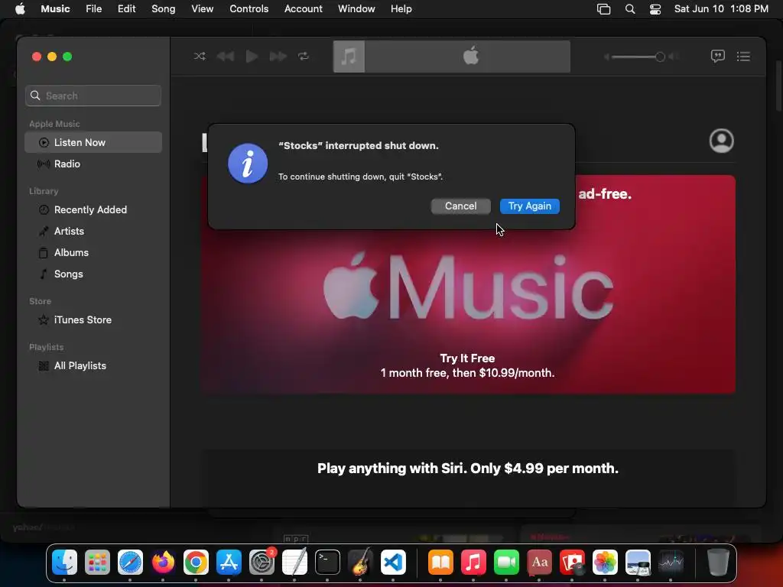
Task: Open Preview from the Dock
Action: click(638, 563)
